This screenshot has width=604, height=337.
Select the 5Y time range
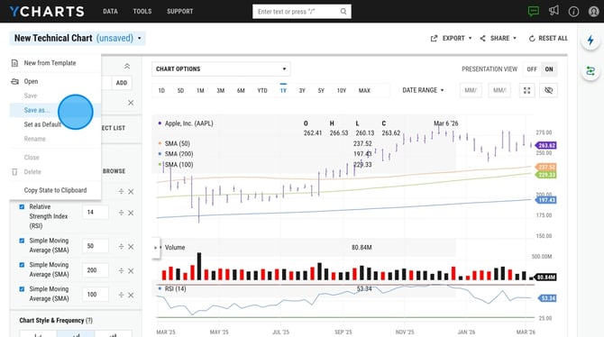321,91
